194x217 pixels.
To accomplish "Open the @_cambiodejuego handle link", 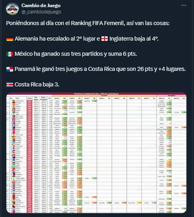I will pyautogui.click(x=41, y=12).
